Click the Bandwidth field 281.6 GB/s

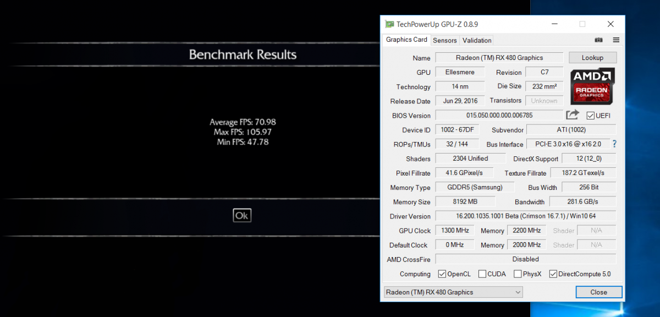pyautogui.click(x=583, y=202)
